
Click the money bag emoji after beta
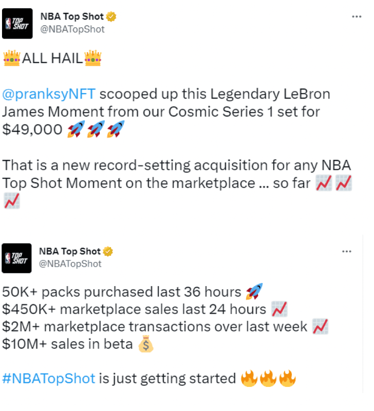pyautogui.click(x=146, y=344)
